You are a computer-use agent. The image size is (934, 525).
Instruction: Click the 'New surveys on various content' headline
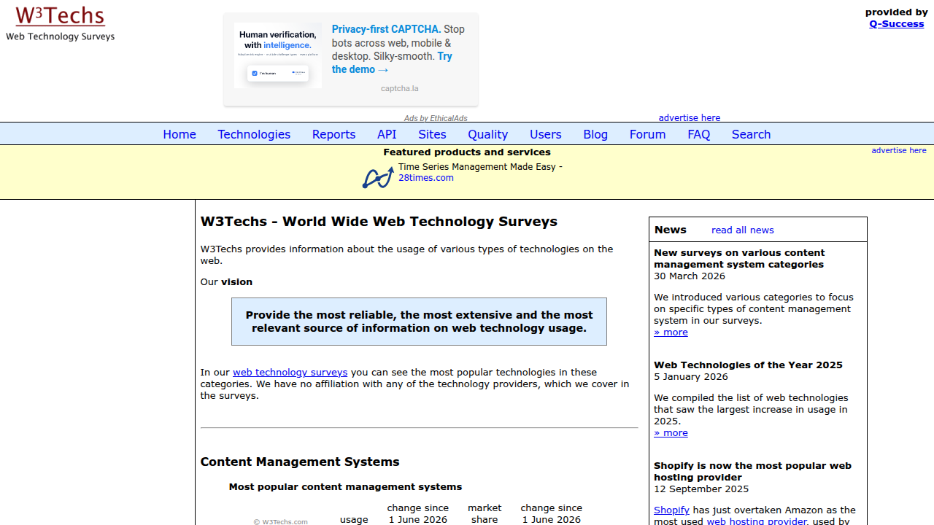(739, 259)
